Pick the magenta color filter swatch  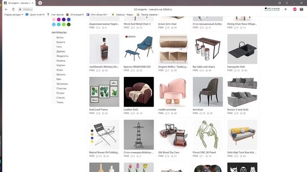[x=59, y=20]
